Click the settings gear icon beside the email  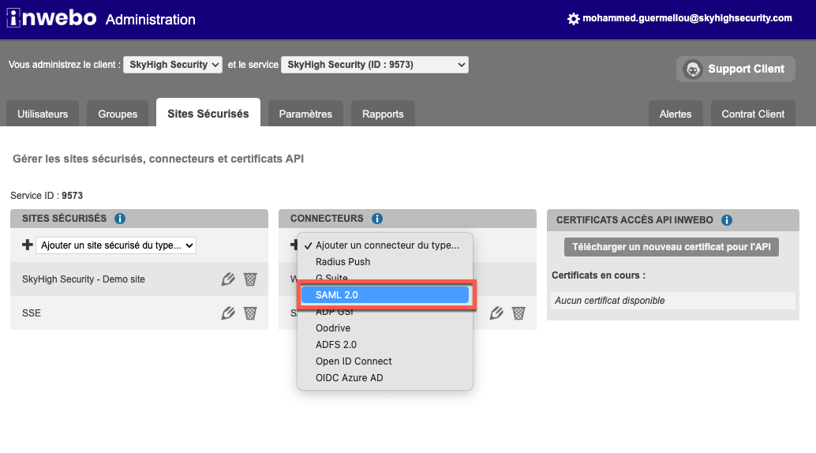click(x=574, y=19)
